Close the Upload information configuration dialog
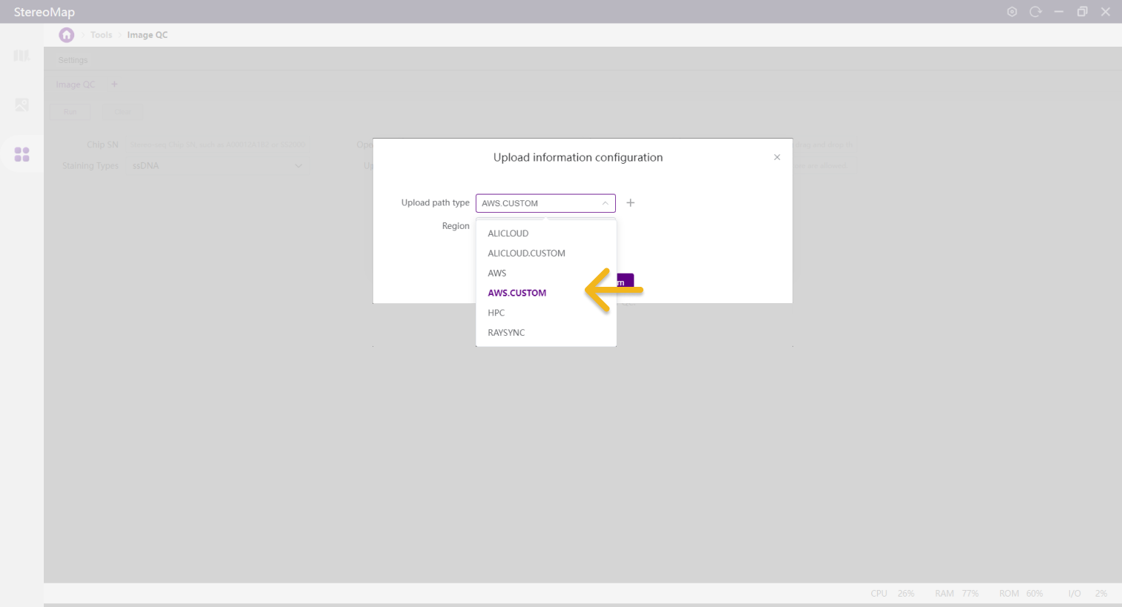This screenshot has height=607, width=1122. tap(777, 157)
